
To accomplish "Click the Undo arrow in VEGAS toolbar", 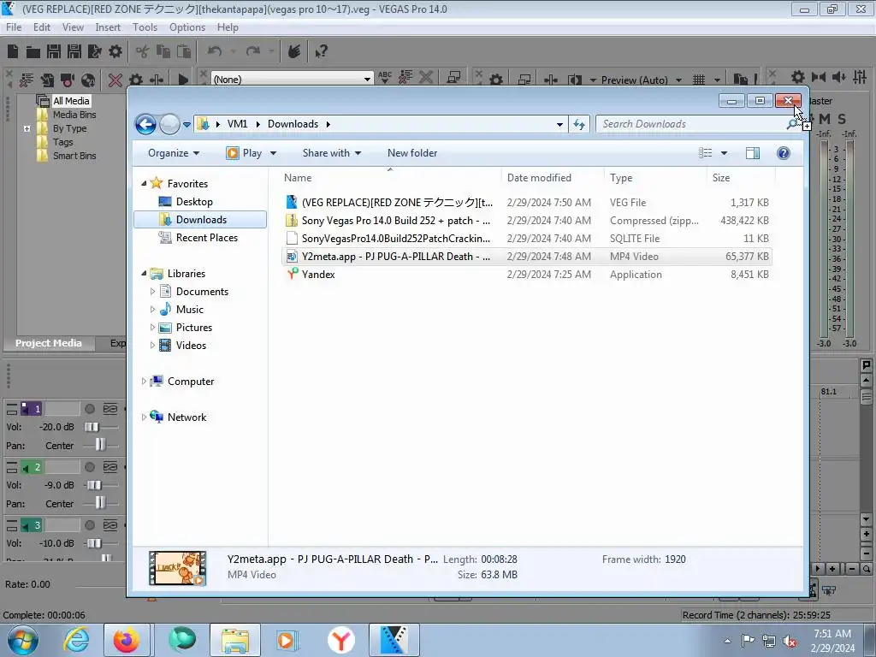I will [x=214, y=51].
